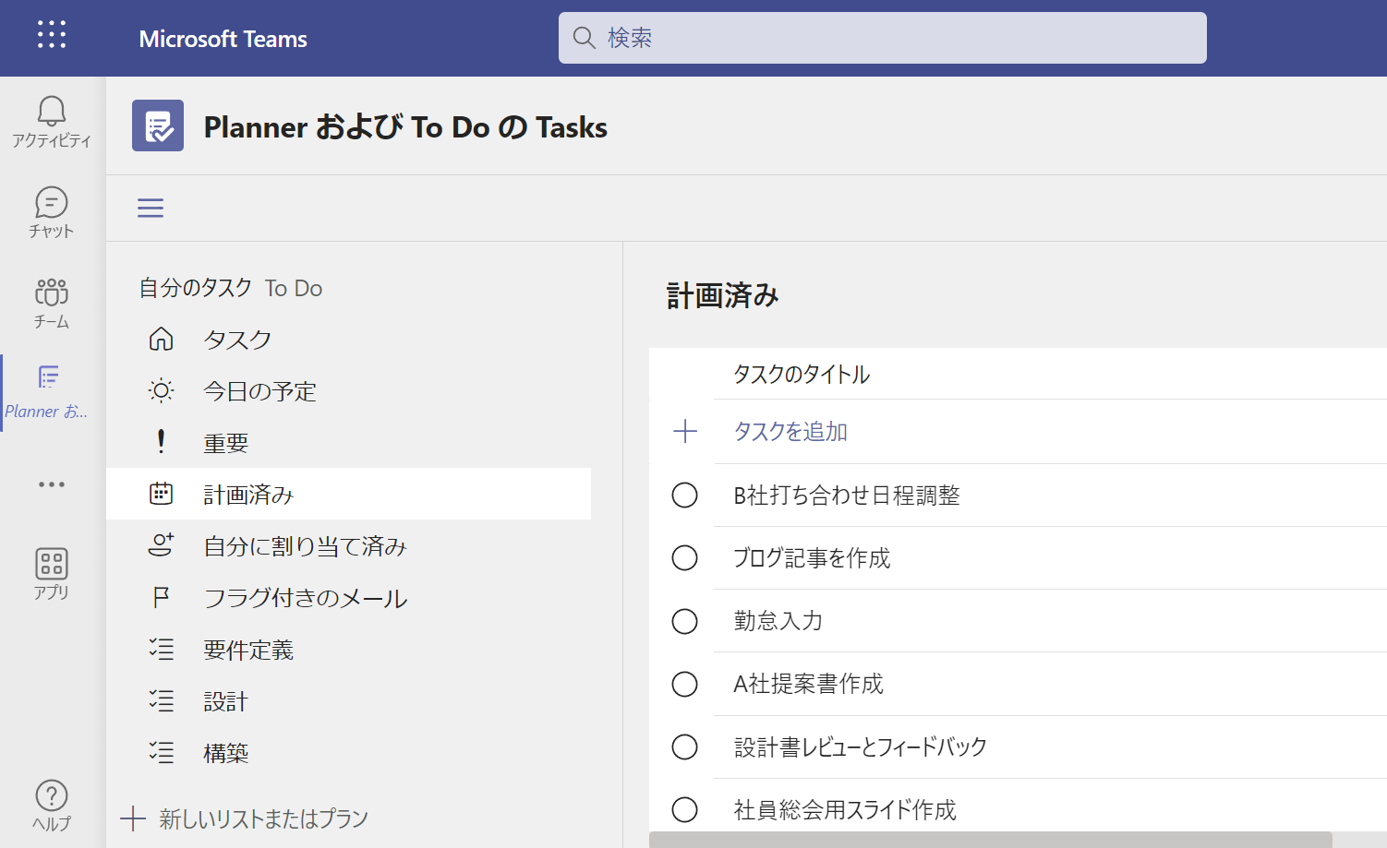Open the Microsoft 365 waffle menu
Screen dimensions: 1387x848
[x=52, y=35]
